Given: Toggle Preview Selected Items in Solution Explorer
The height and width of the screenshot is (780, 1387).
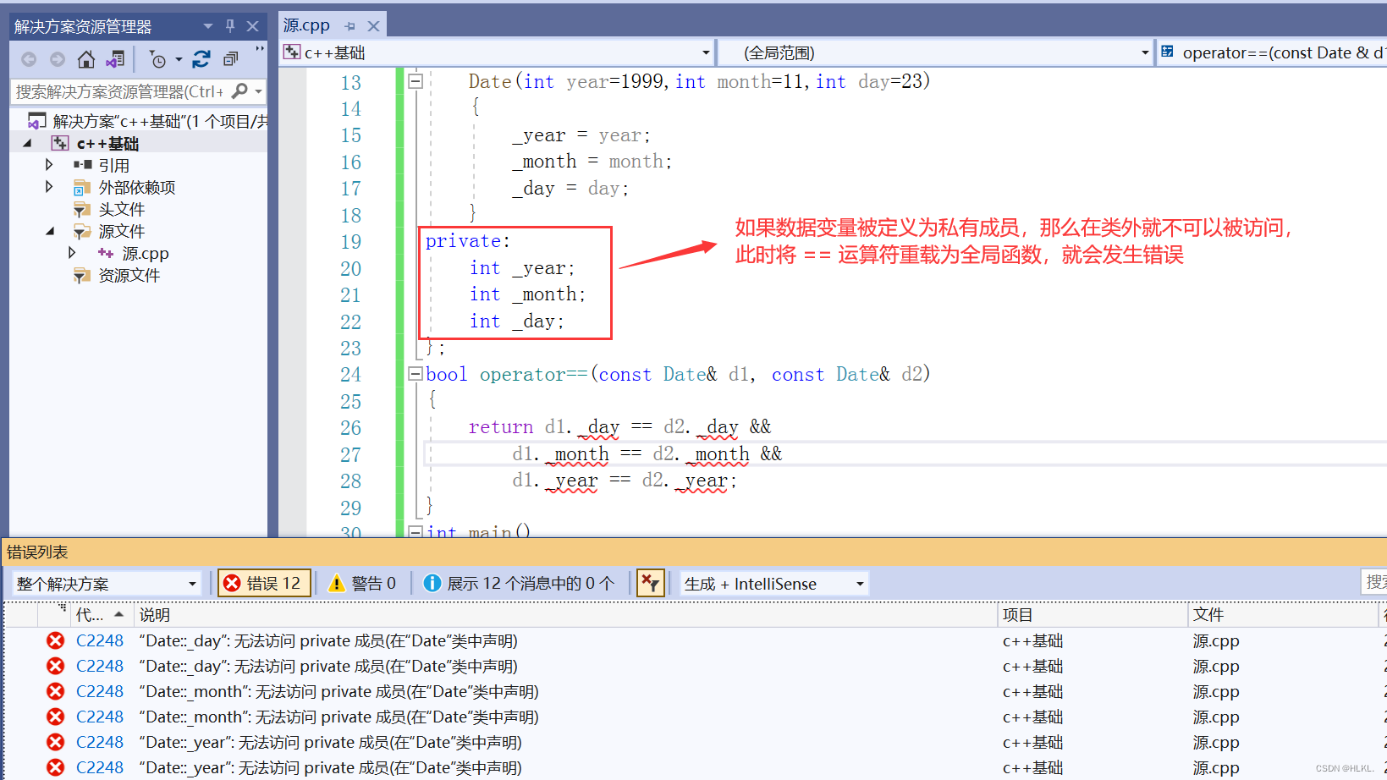Looking at the screenshot, I should pyautogui.click(x=230, y=59).
